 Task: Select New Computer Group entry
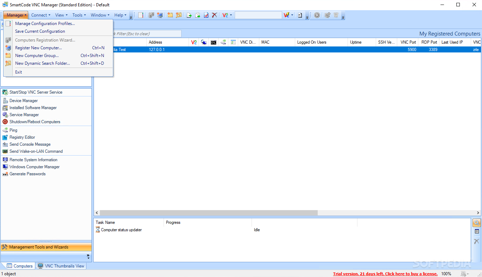click(x=58, y=56)
